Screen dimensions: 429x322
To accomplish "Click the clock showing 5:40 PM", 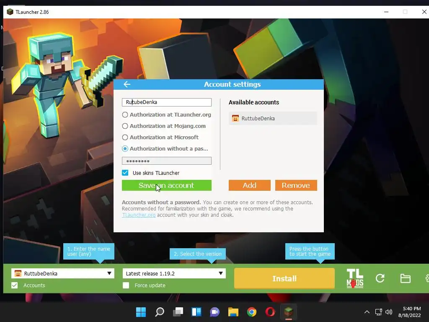I will coord(411,309).
